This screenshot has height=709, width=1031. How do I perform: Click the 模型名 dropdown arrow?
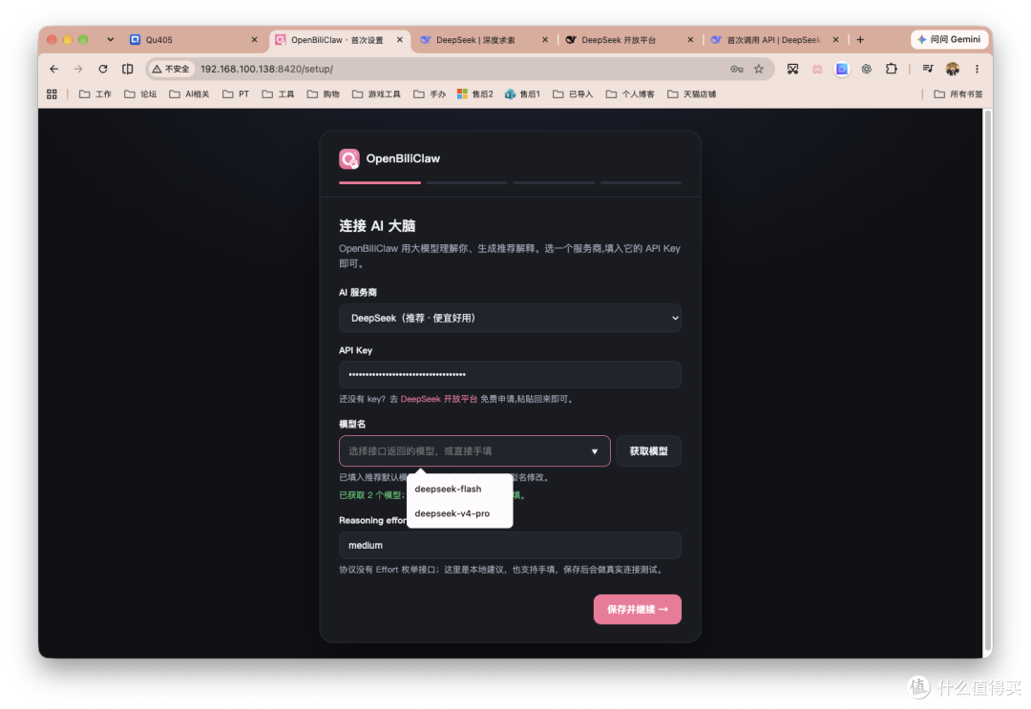(x=595, y=451)
